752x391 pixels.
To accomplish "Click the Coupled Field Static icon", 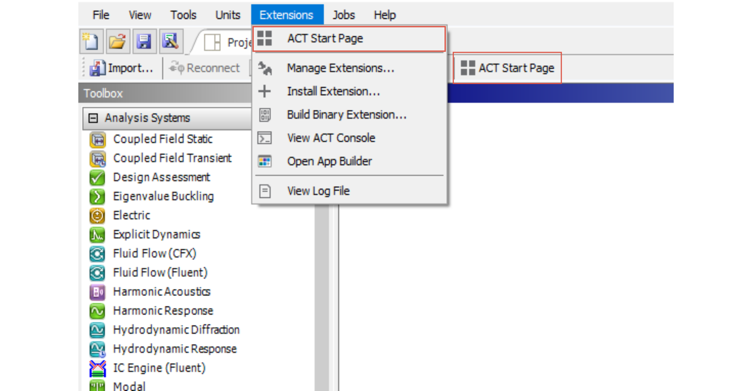I will (98, 140).
